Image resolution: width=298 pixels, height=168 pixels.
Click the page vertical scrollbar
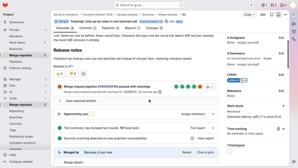coord(288,54)
